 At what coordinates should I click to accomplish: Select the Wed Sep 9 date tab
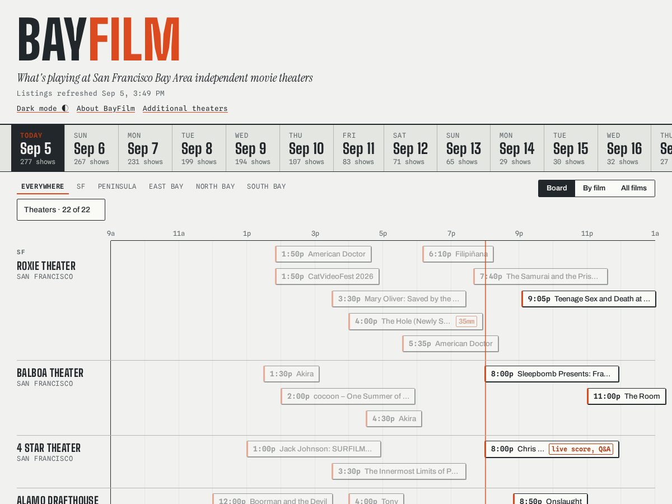pyautogui.click(x=253, y=148)
